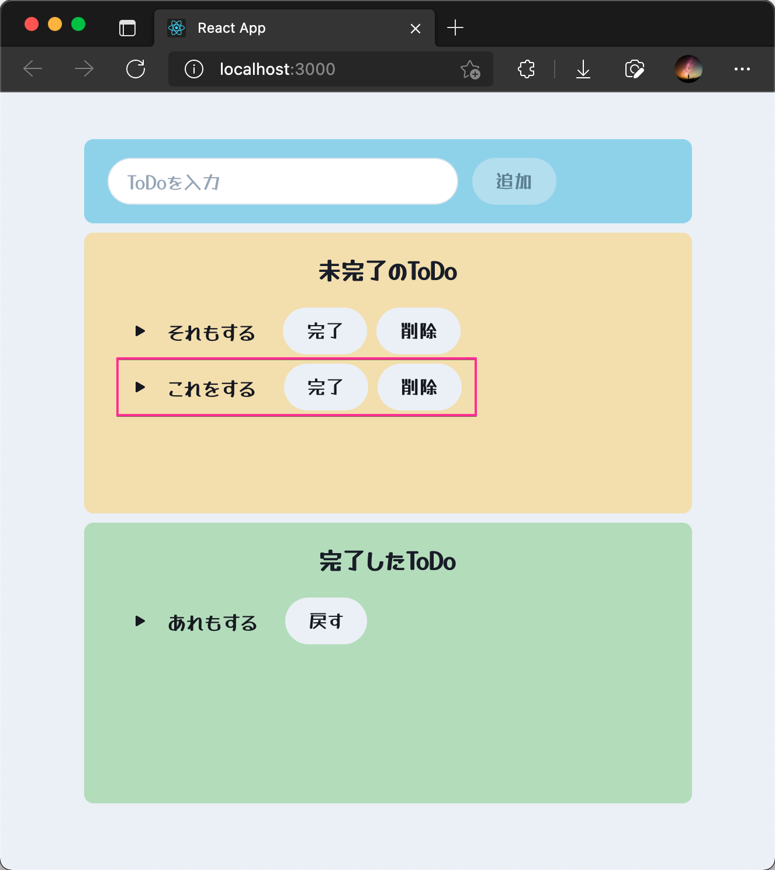Expand the それもする todo item
The width and height of the screenshot is (775, 870).
pos(140,331)
